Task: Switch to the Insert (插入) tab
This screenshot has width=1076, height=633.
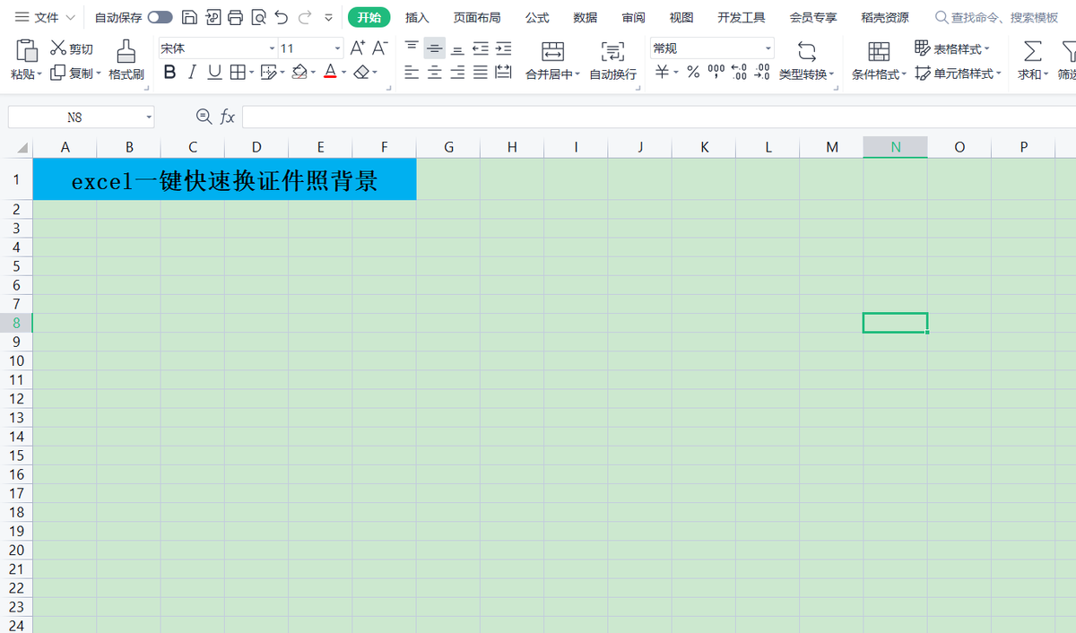Action: pos(417,17)
